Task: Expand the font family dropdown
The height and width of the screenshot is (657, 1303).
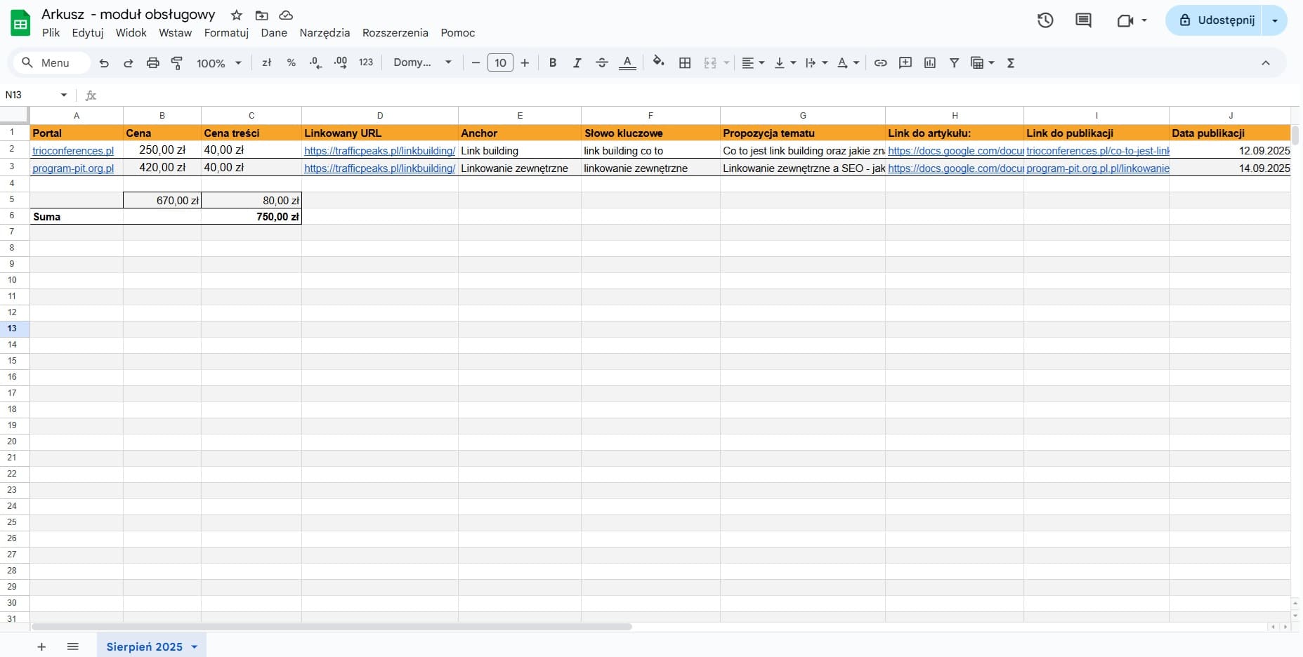Action: (422, 62)
